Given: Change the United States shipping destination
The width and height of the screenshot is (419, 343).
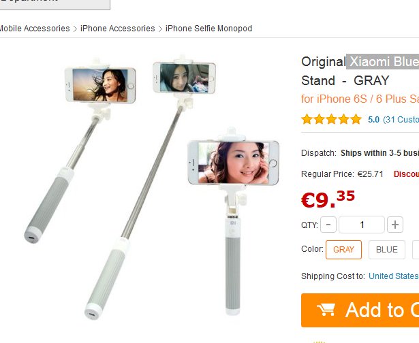Looking at the screenshot, I should coord(393,276).
